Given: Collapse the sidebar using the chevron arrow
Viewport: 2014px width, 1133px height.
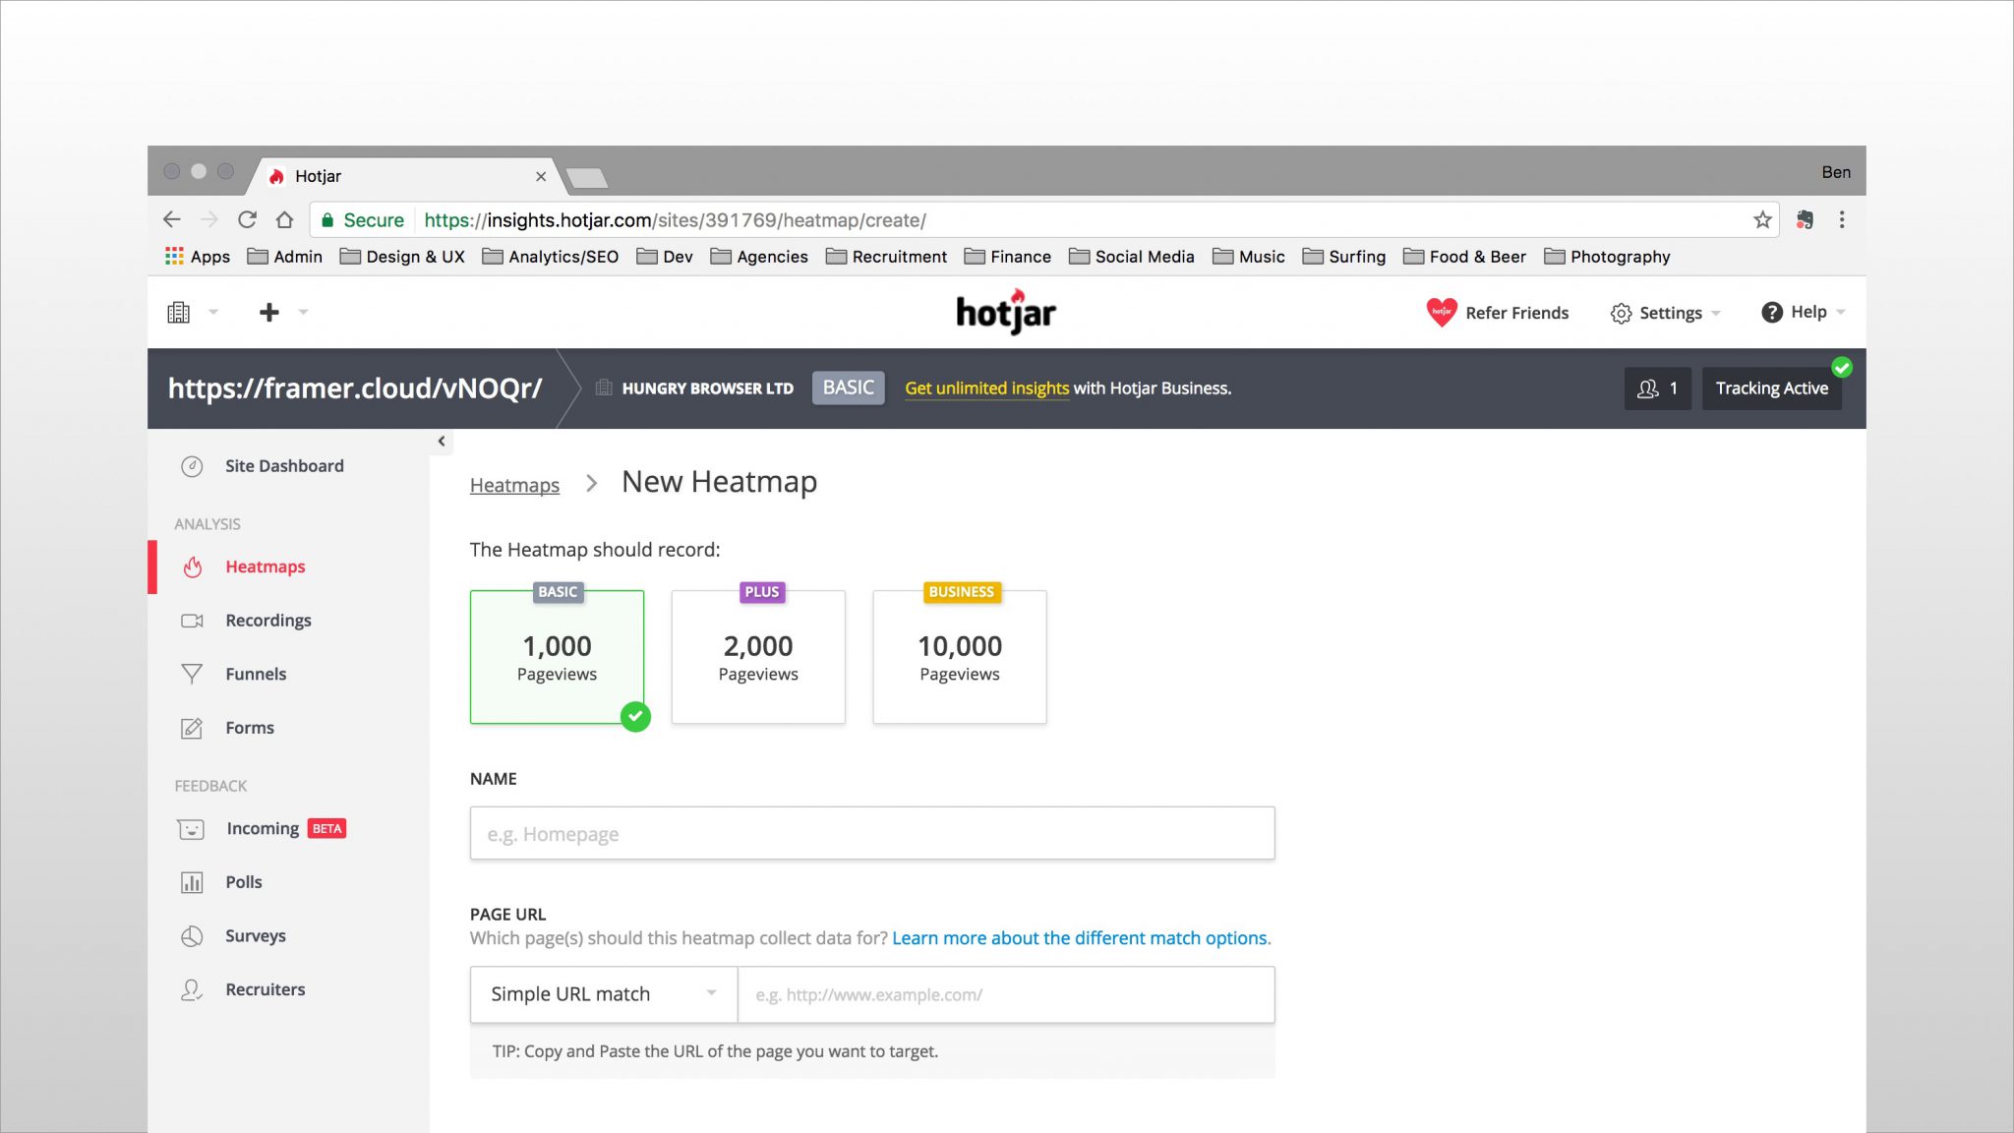Looking at the screenshot, I should click(x=442, y=442).
